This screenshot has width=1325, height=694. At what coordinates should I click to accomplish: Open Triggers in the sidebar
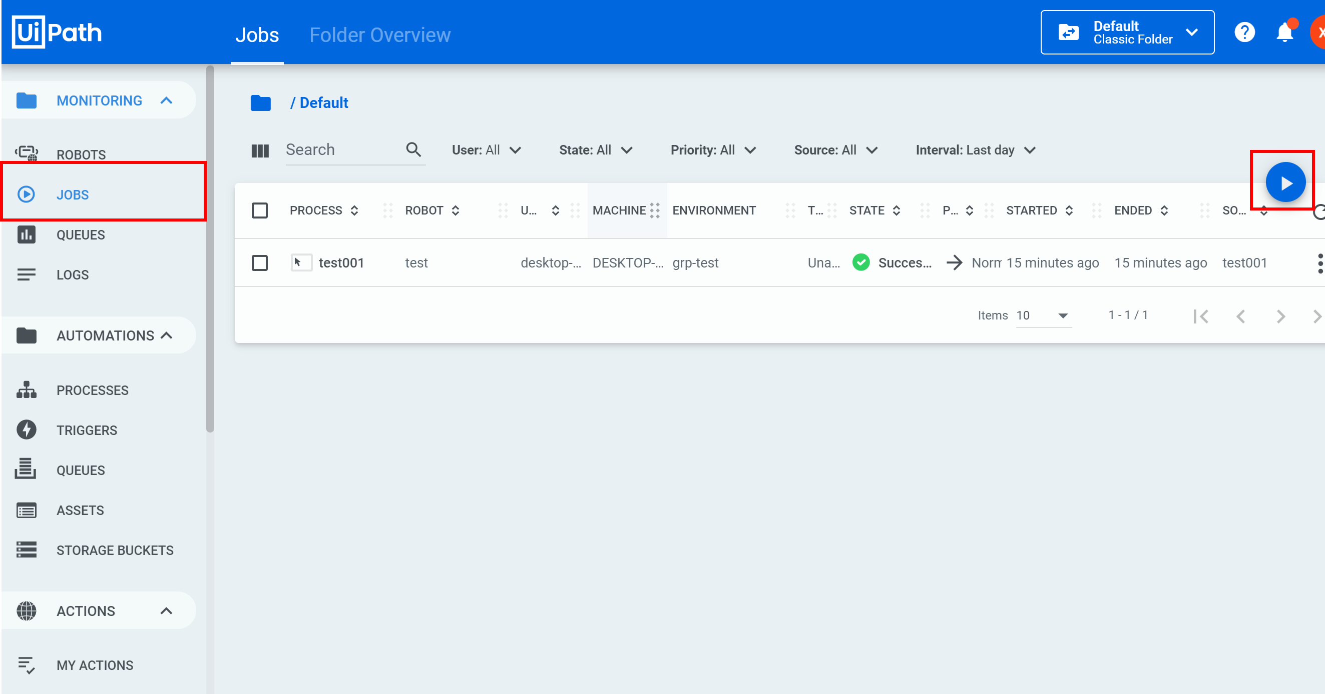[87, 430]
